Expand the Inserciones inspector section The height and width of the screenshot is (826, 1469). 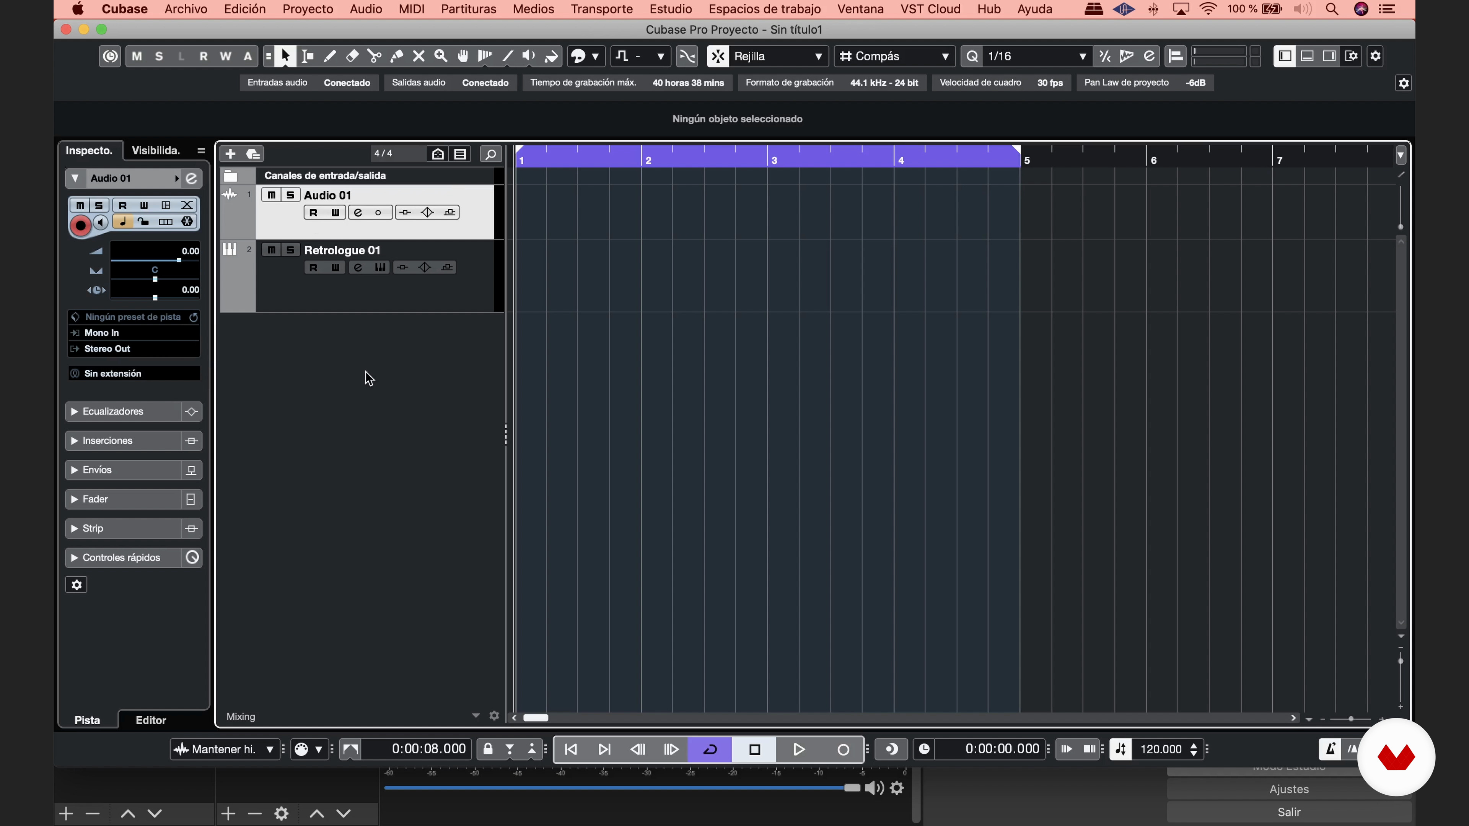click(123, 441)
